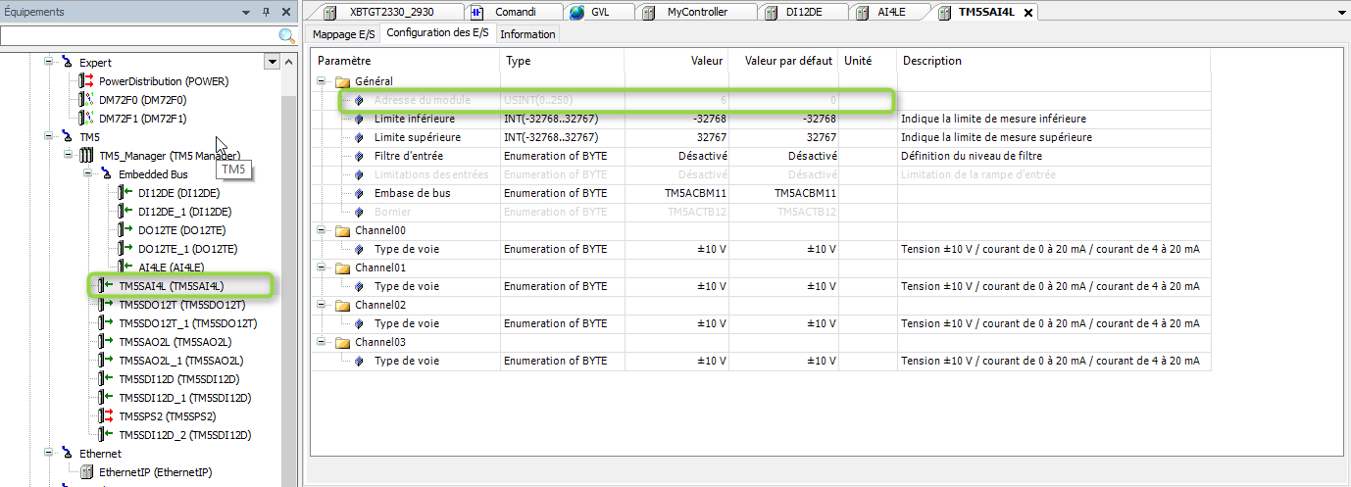Switch to the Mappage E/S tab
Viewport: 1351px width, 487px height.
click(343, 34)
